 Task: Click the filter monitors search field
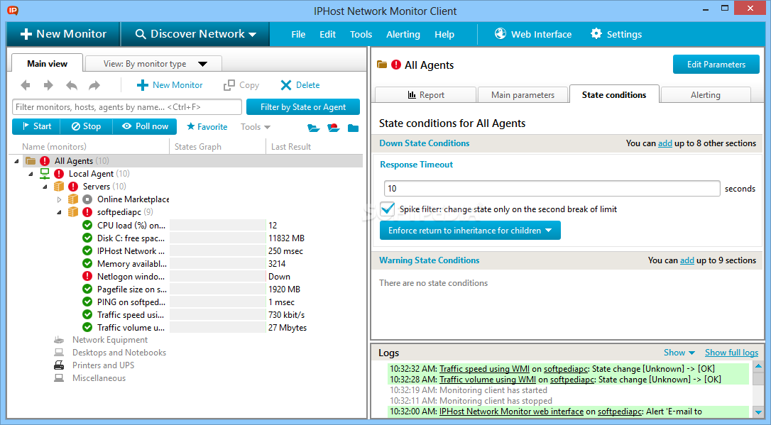coord(127,106)
